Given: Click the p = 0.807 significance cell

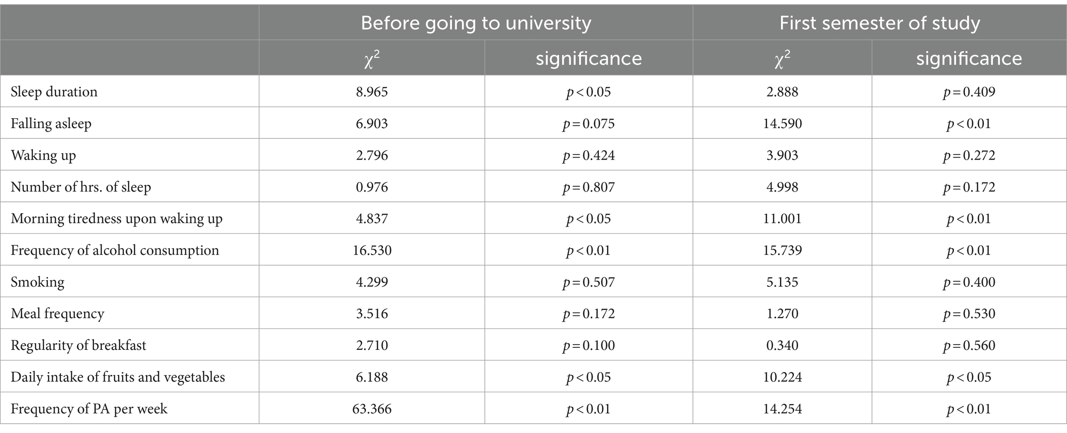Looking at the screenshot, I should coord(588,187).
